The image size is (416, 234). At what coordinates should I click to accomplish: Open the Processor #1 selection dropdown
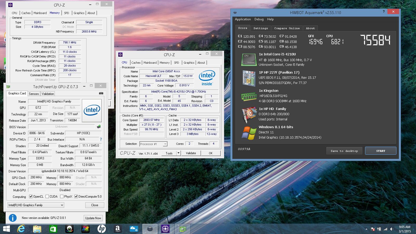point(153,144)
